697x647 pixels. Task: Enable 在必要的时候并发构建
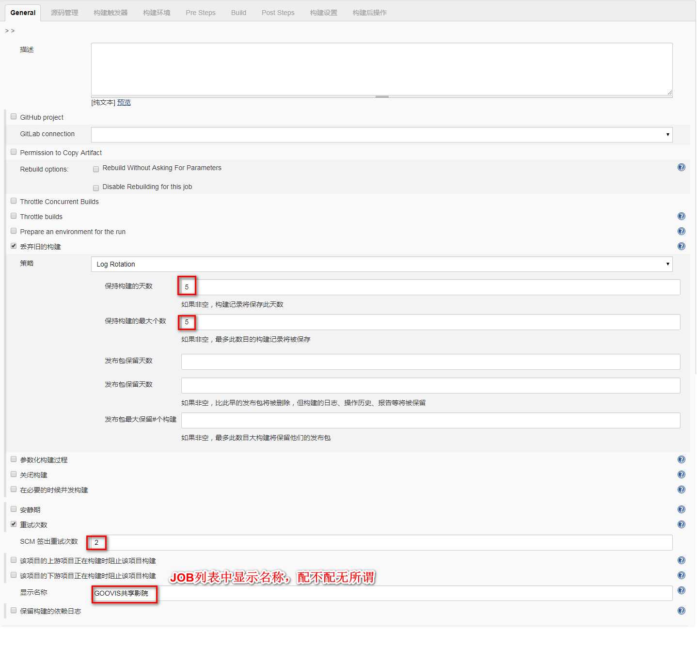coord(14,489)
